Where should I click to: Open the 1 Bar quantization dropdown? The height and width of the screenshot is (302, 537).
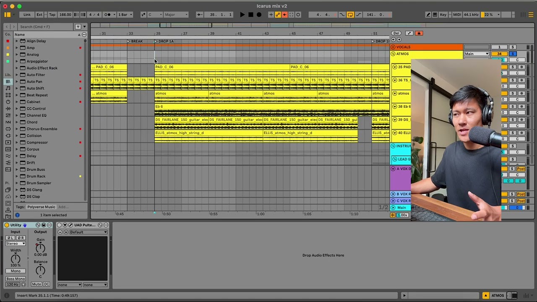[125, 15]
